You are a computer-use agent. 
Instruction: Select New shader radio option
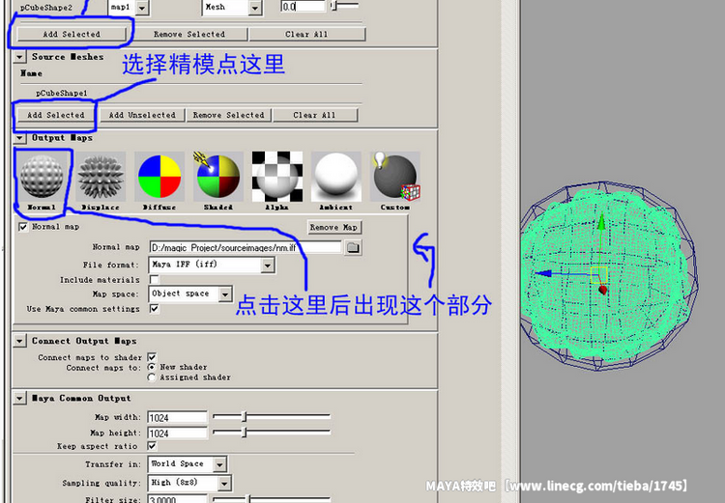tap(151, 367)
